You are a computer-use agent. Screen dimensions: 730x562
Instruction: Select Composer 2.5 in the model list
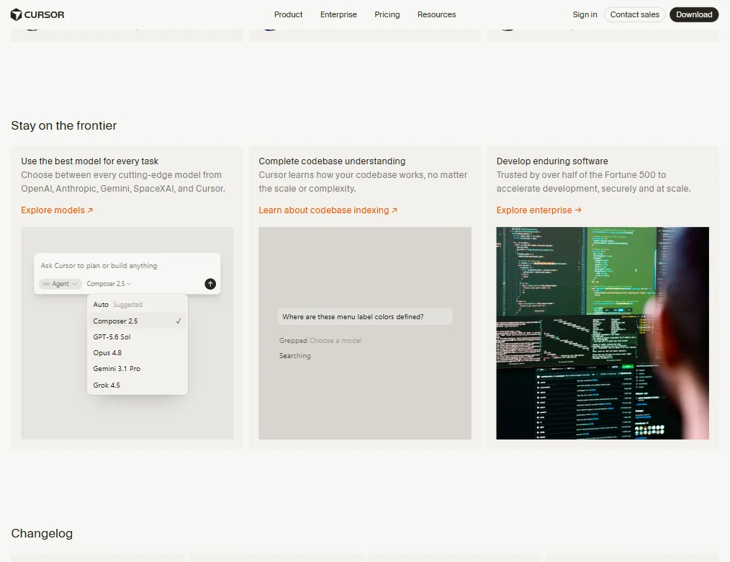pyautogui.click(x=138, y=321)
